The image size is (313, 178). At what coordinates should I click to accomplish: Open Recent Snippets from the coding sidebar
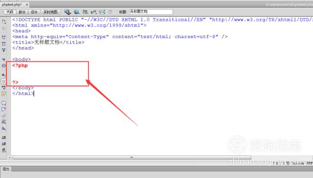pyautogui.click(x=3, y=122)
